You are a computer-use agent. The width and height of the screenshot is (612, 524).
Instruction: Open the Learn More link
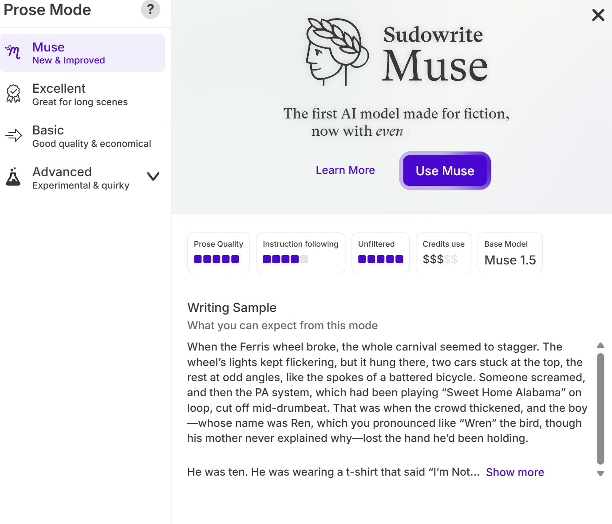coord(345,170)
